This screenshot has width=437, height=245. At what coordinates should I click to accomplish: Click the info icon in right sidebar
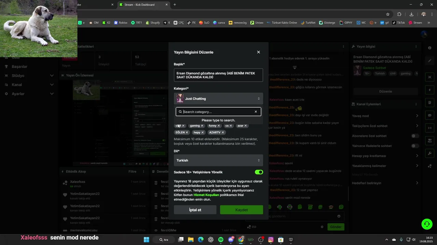click(x=429, y=48)
